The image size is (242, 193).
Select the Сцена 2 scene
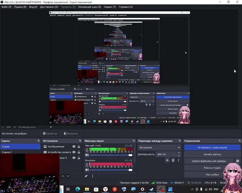[20, 152]
